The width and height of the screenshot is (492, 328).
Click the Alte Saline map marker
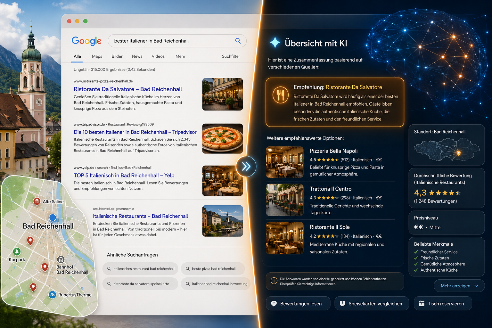tap(37, 201)
